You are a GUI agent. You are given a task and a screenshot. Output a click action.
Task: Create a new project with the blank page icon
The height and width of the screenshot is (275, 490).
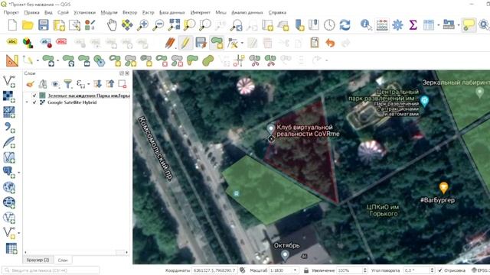[12, 25]
